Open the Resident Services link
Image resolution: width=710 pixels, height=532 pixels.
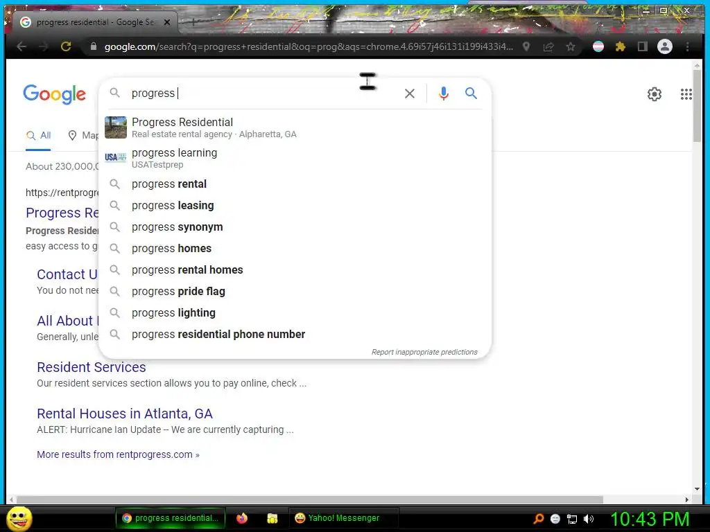(x=92, y=367)
